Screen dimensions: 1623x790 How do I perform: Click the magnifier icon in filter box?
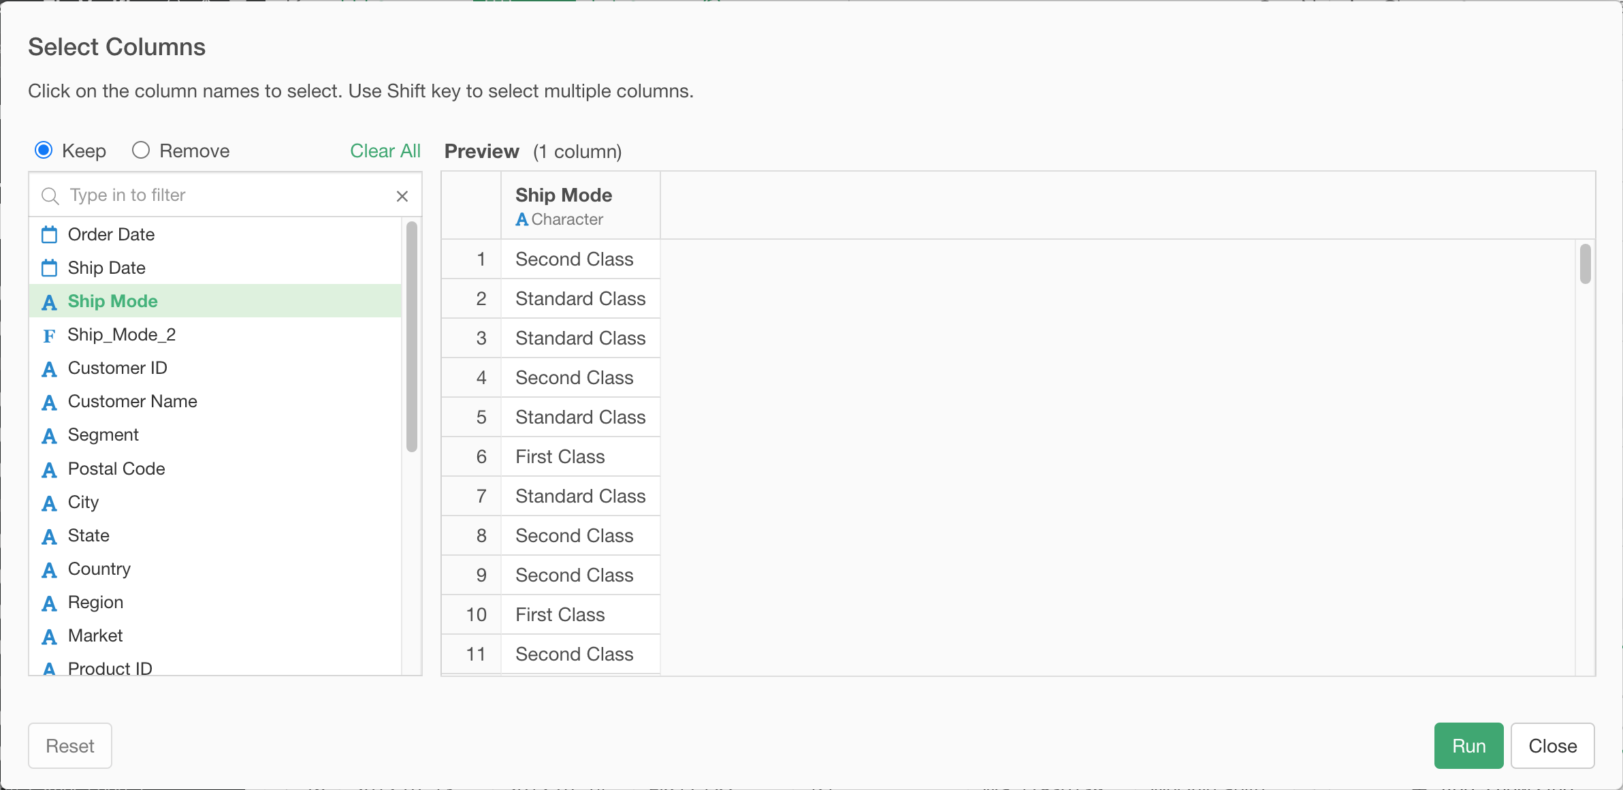pos(50,196)
